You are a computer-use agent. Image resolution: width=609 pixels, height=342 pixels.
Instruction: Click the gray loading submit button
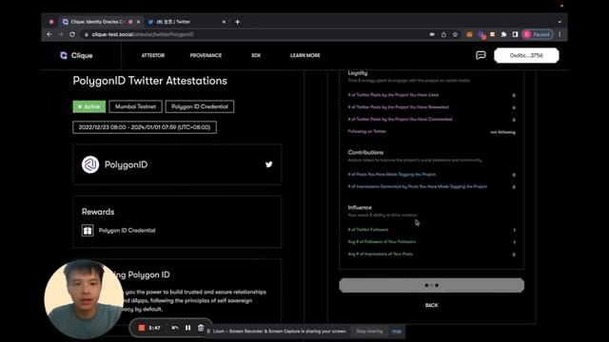[431, 285]
